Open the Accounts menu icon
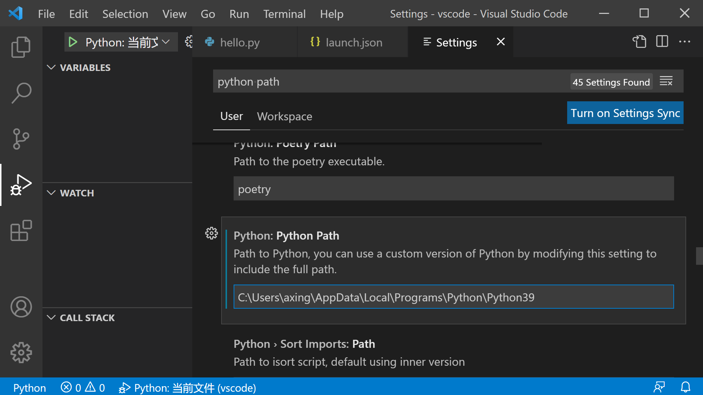703x395 pixels. tap(21, 307)
